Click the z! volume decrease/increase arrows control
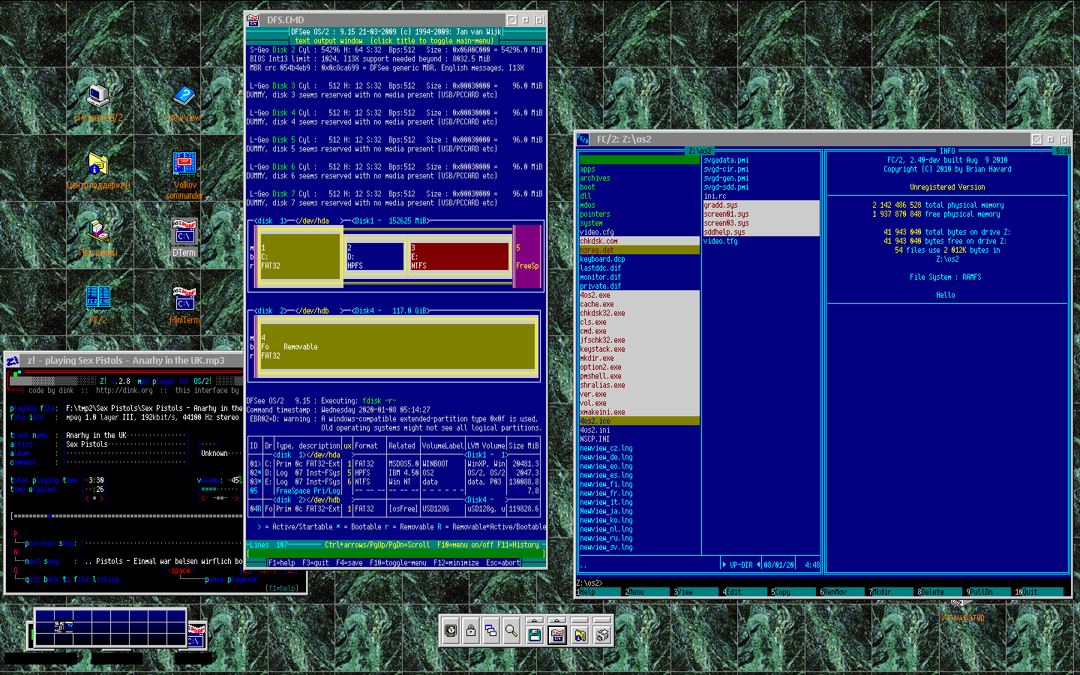Screen dimensions: 1080x675 click(220, 498)
